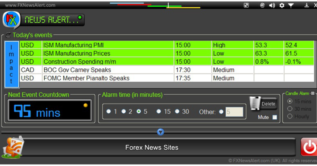Enable the Candle Alarm checkbox
The width and height of the screenshot is (317, 166).
tap(313, 93)
